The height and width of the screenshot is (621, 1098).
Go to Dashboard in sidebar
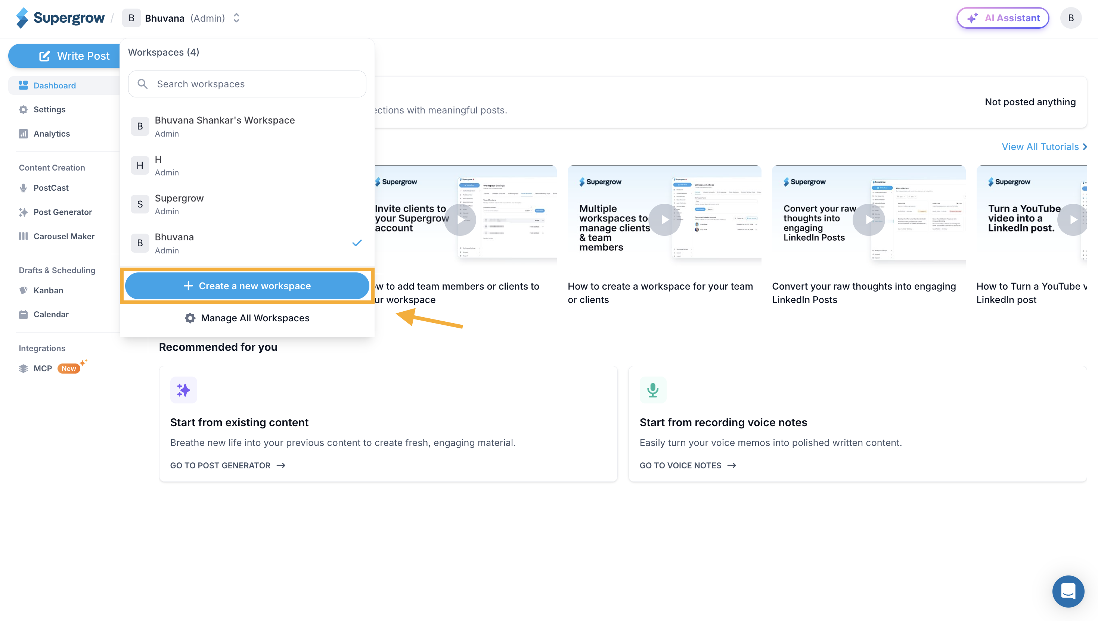[64, 85]
